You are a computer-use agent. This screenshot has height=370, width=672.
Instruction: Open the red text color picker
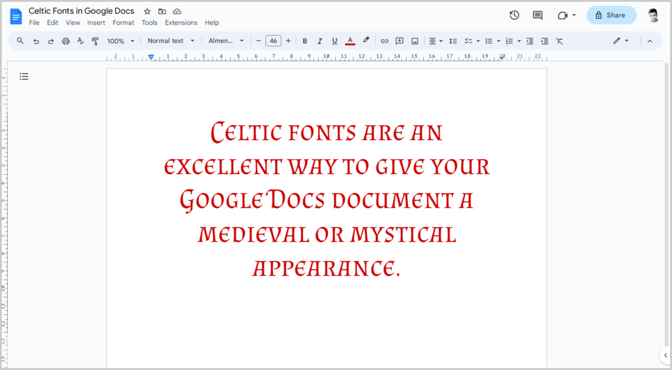point(350,41)
